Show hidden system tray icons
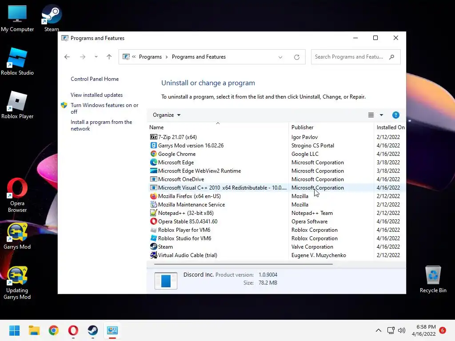 [379, 330]
